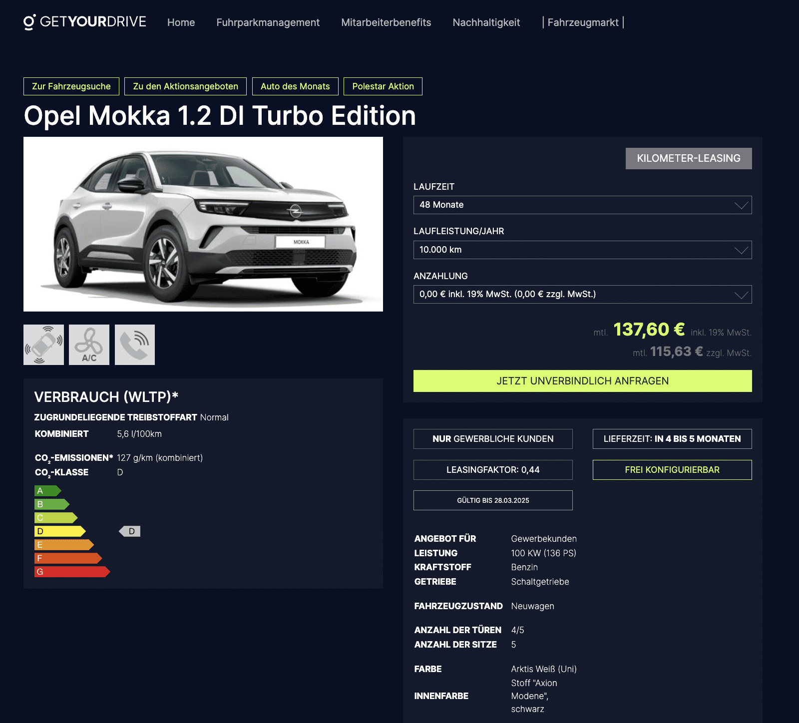Click the parking sensor feature icon
This screenshot has width=799, height=723.
tap(43, 345)
